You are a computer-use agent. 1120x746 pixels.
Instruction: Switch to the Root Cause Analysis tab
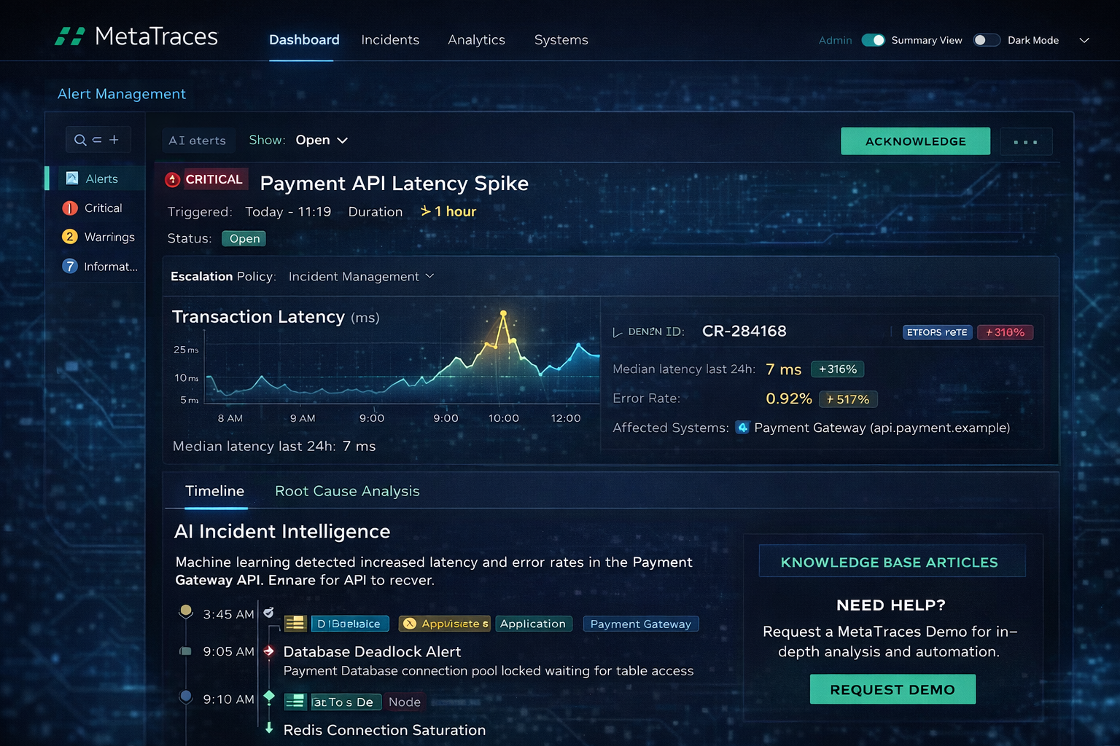(347, 491)
